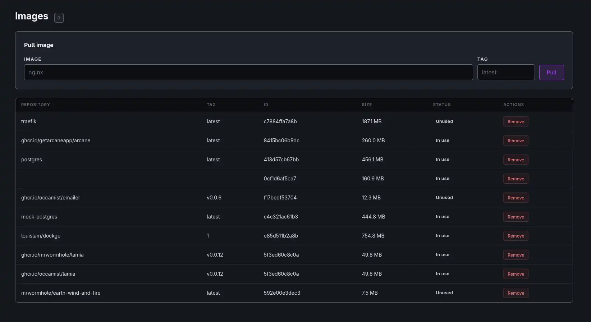This screenshot has width=591, height=322.
Task: Select the louislam/dockge repository name
Action: point(41,236)
